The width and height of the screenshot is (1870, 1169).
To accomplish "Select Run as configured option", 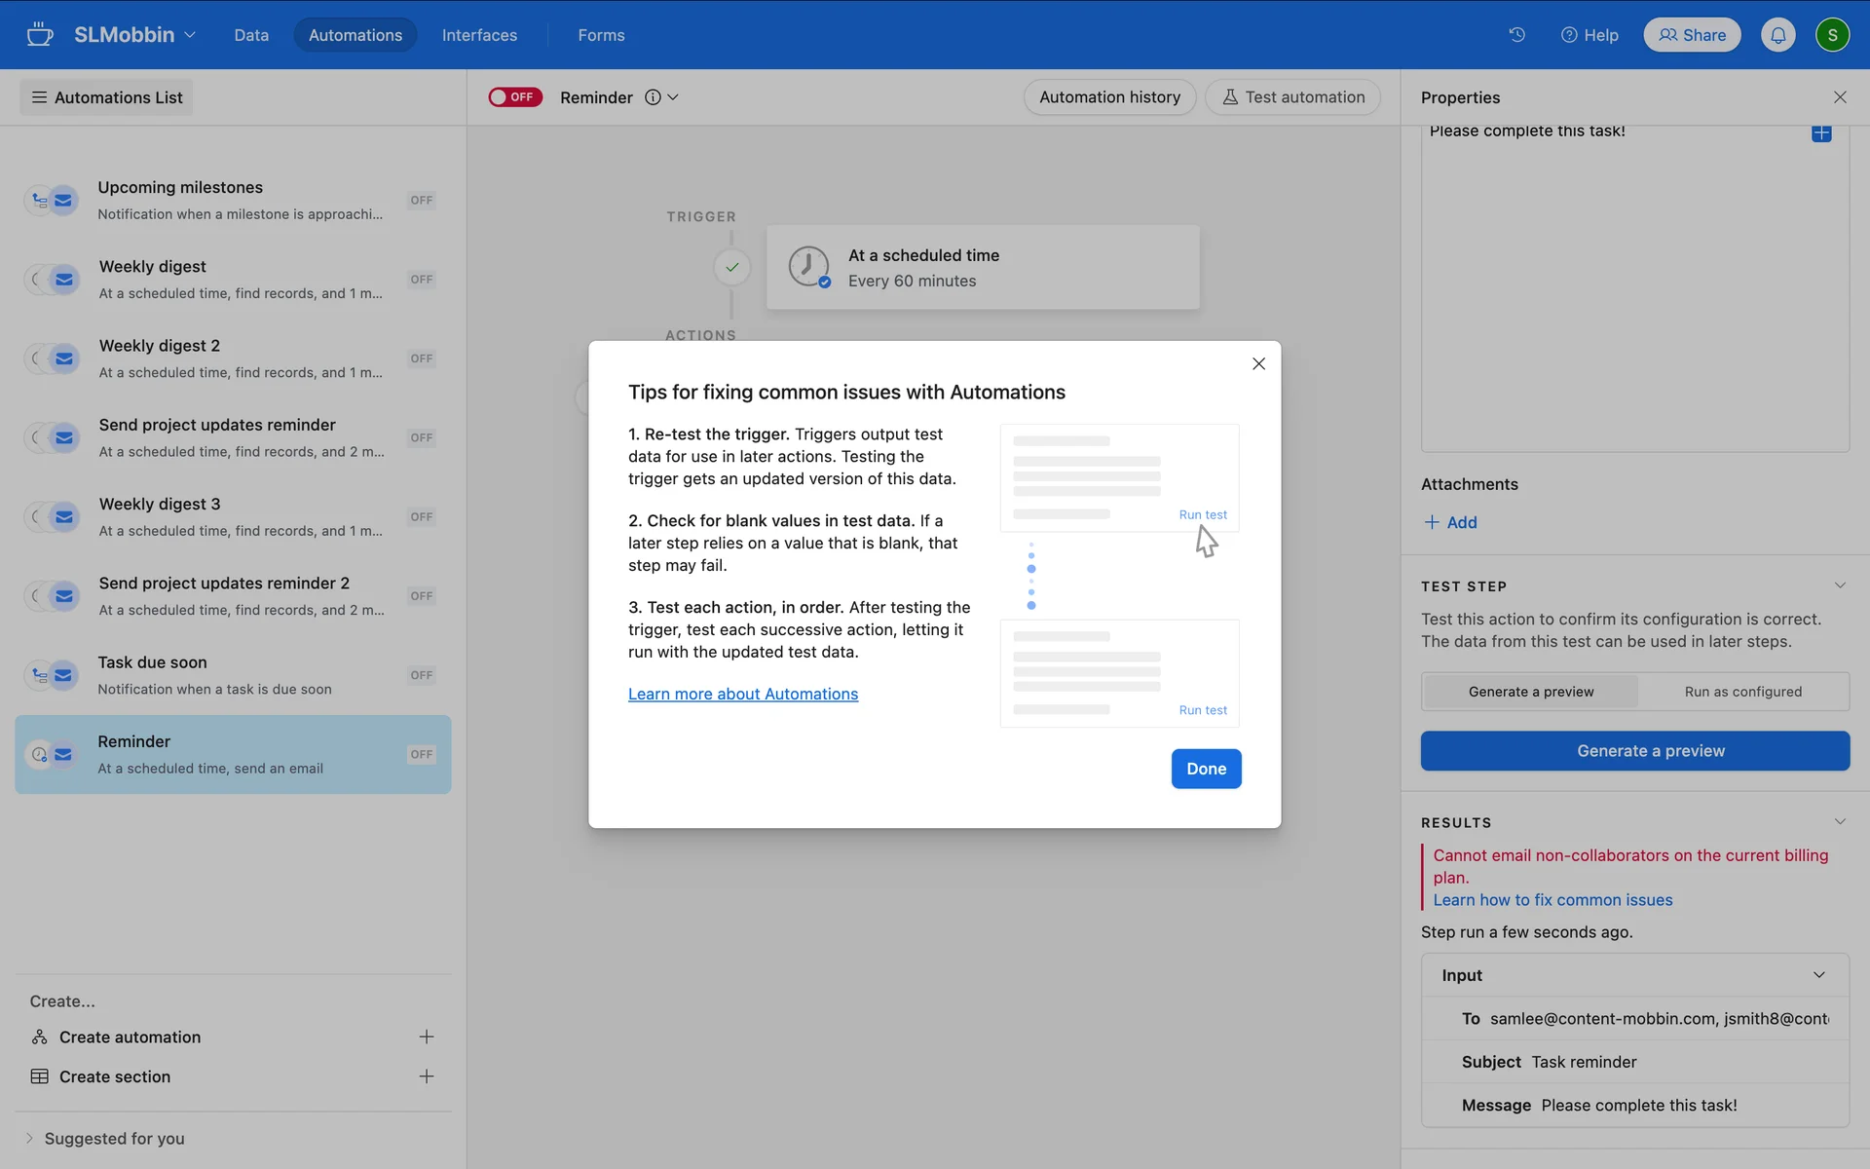I will point(1742,692).
